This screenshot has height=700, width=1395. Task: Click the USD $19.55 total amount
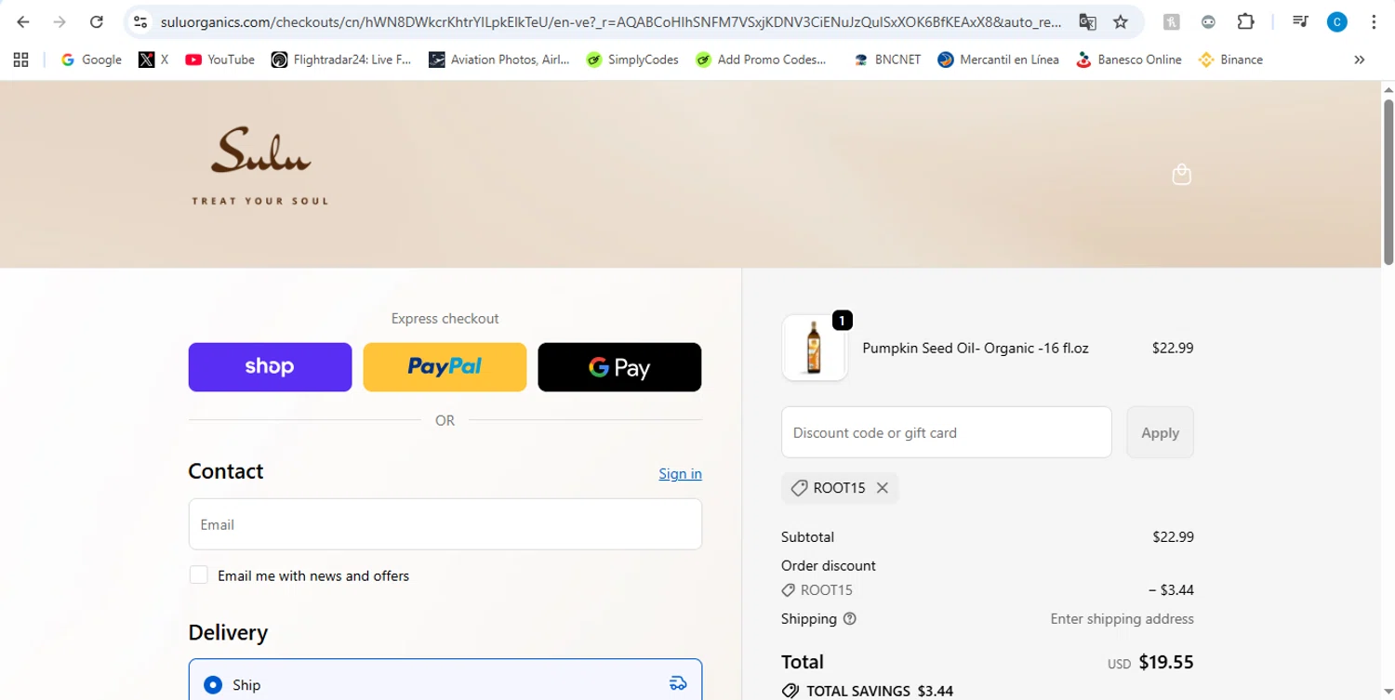point(1150,662)
